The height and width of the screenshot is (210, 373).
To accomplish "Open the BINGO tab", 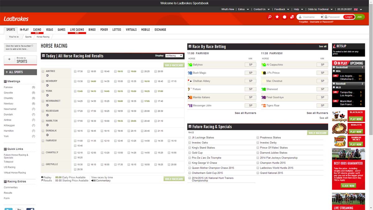I will 92,30.
